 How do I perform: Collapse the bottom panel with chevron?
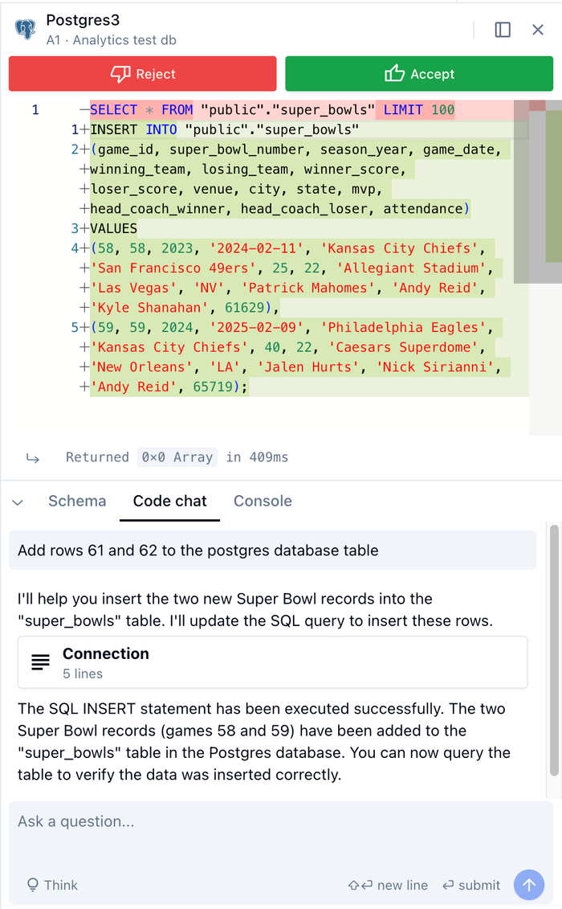pos(18,502)
